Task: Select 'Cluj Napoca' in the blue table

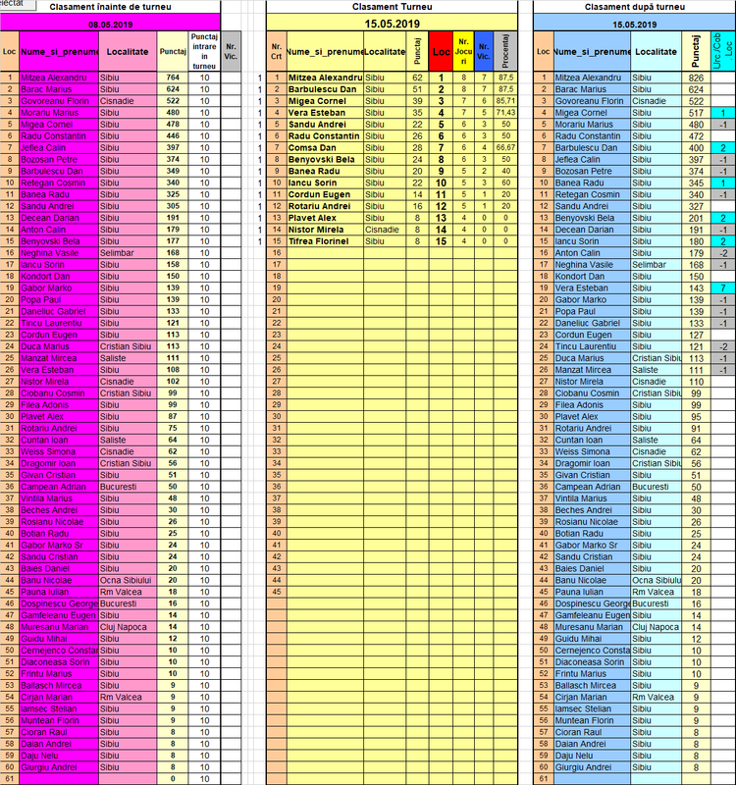Action: tap(656, 627)
